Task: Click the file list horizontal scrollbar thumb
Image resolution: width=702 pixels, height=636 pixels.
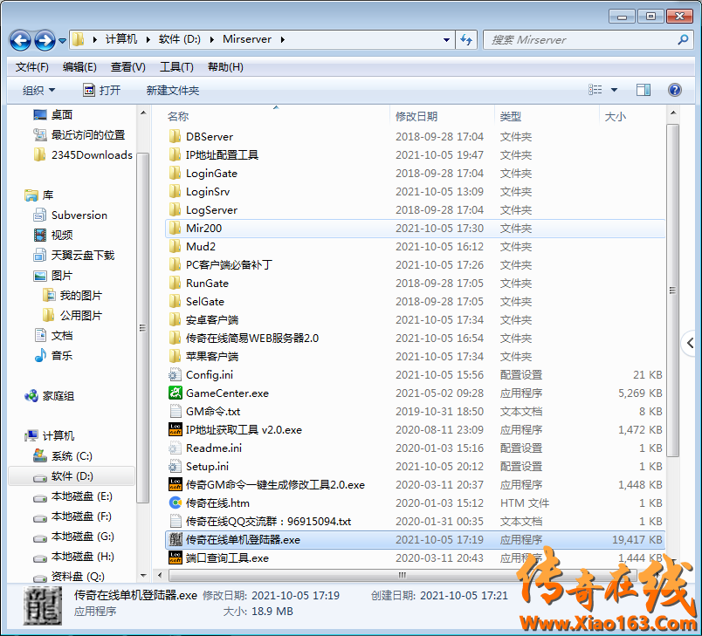Action: [x=402, y=575]
